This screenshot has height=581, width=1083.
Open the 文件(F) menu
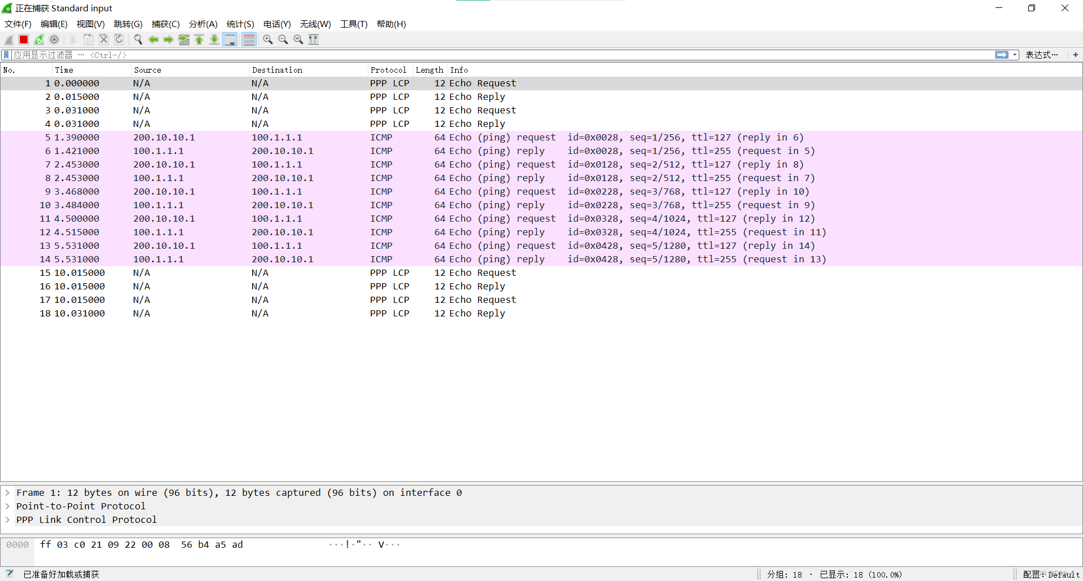click(18, 24)
